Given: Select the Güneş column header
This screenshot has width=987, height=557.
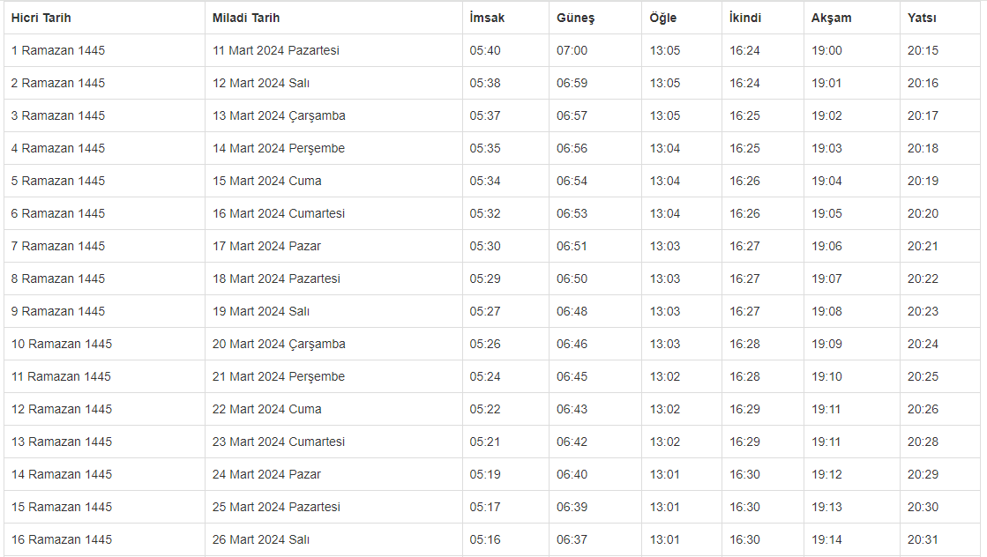Looking at the screenshot, I should click(575, 18).
